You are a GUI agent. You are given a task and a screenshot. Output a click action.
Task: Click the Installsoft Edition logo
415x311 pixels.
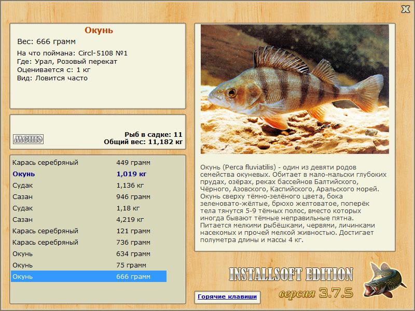[x=291, y=274]
